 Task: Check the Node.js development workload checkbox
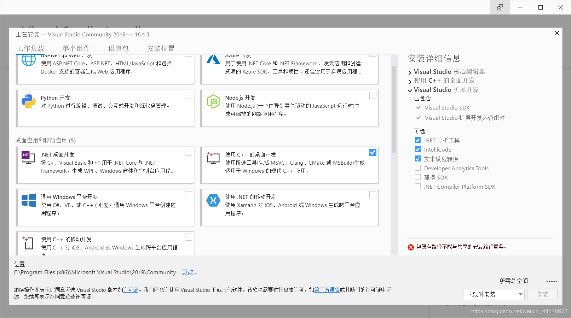(373, 95)
